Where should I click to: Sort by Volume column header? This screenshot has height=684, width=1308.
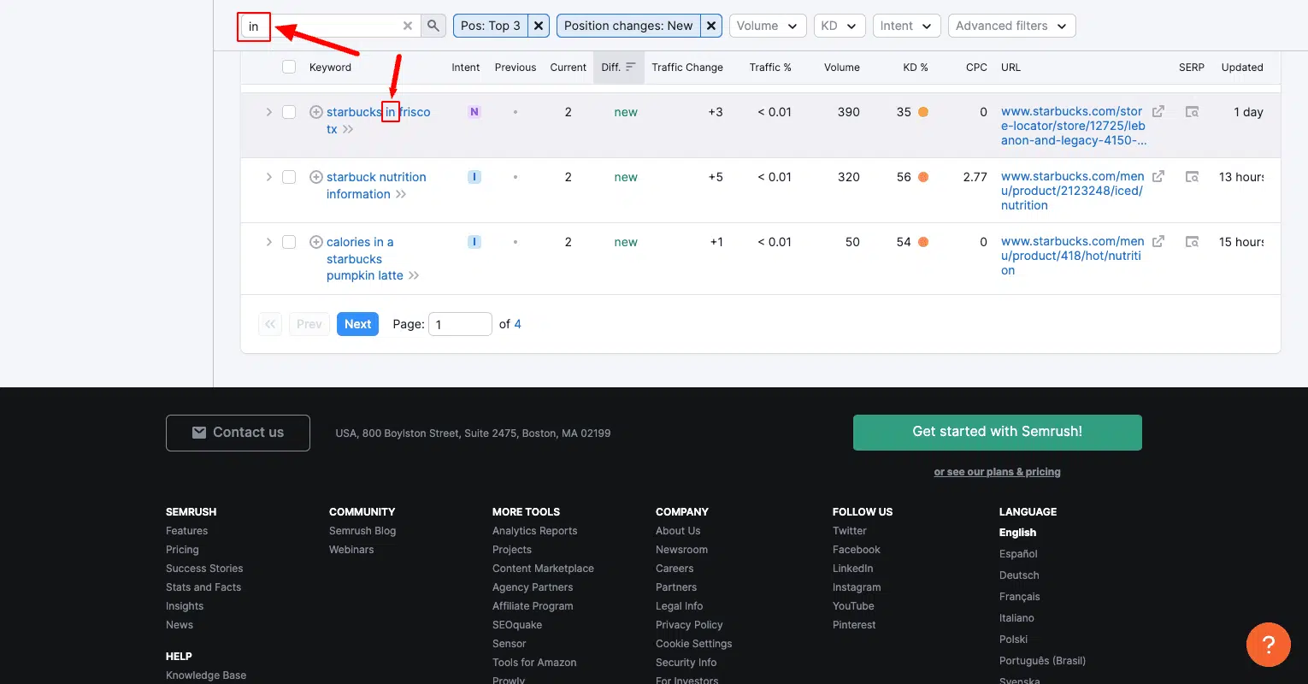coord(842,68)
